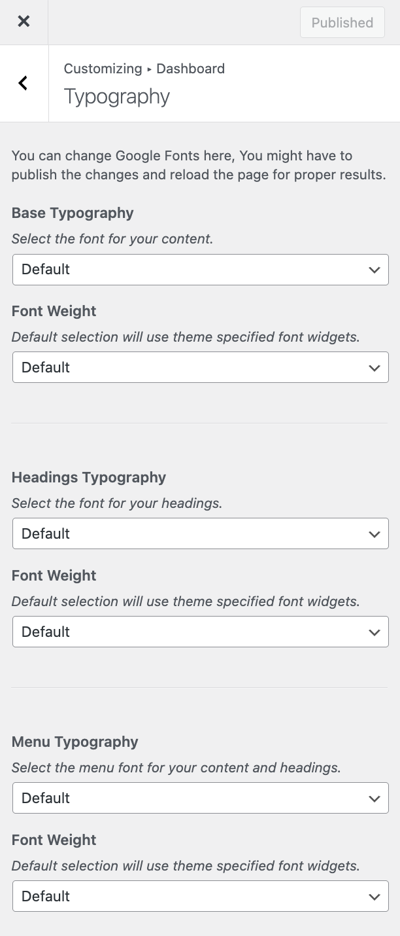This screenshot has width=400, height=936.
Task: Click the Typography section title
Action: [x=117, y=97]
